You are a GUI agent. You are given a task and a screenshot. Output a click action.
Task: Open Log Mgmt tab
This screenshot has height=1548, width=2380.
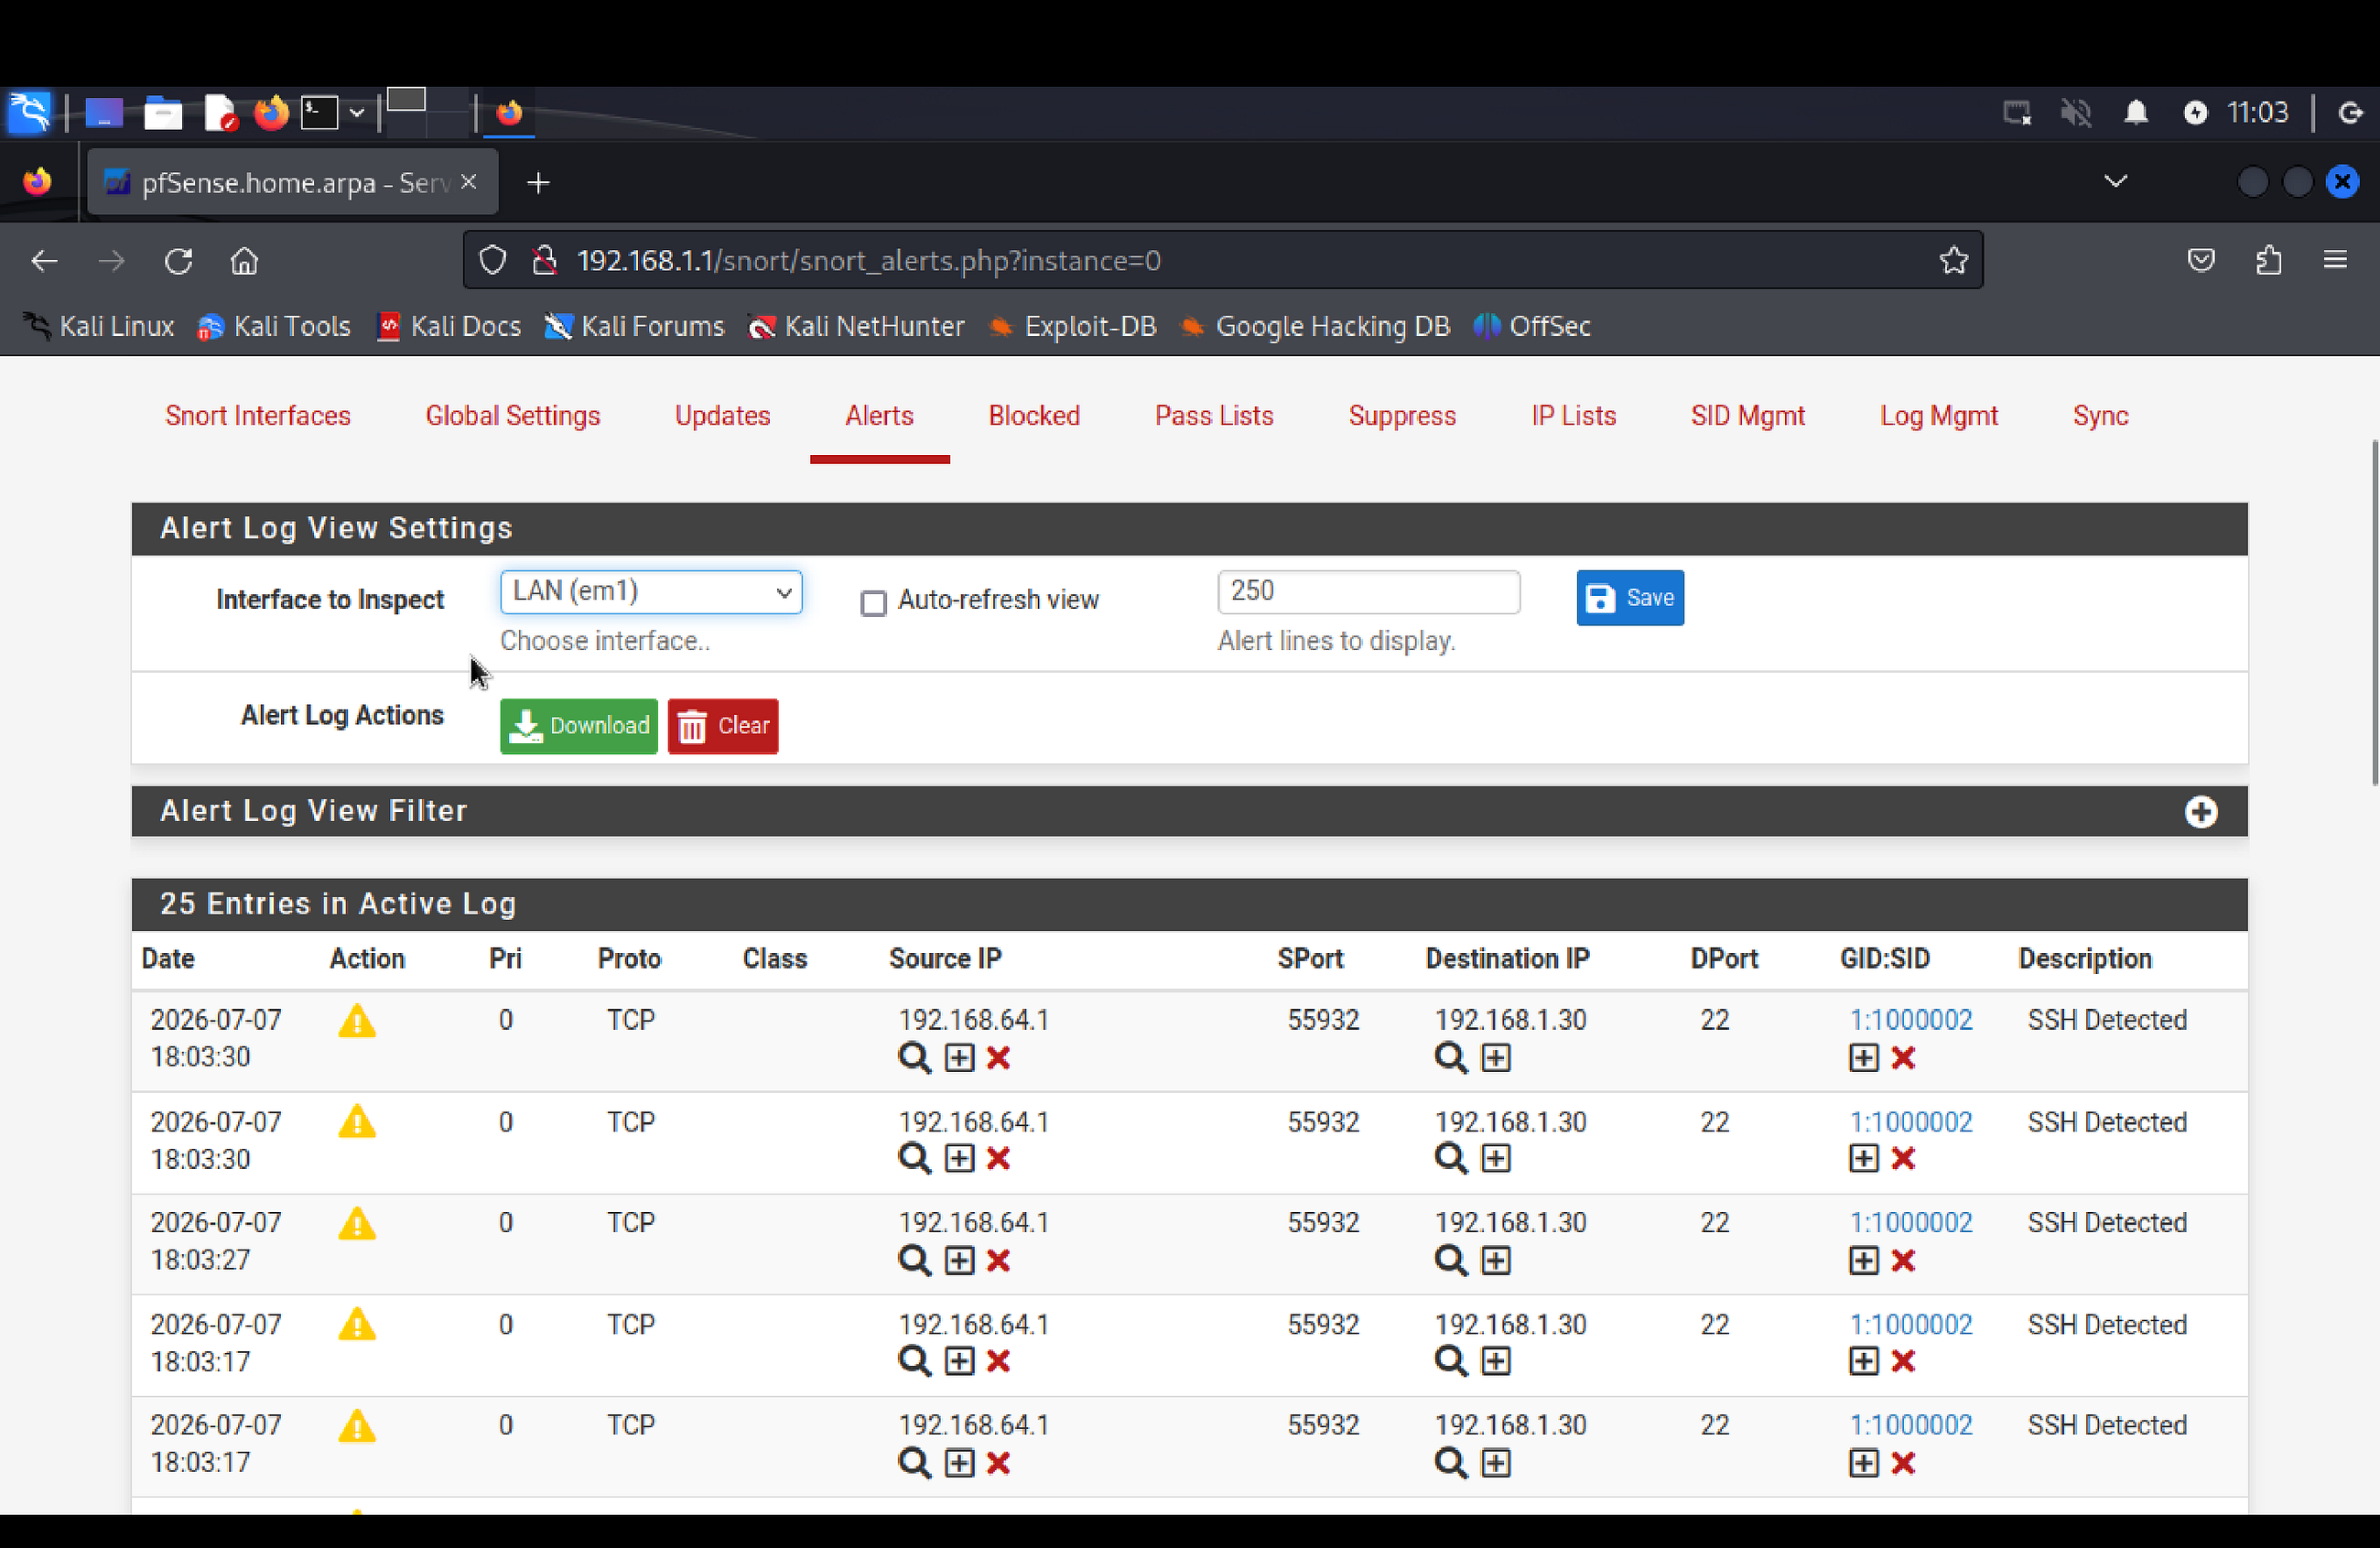(x=1938, y=416)
